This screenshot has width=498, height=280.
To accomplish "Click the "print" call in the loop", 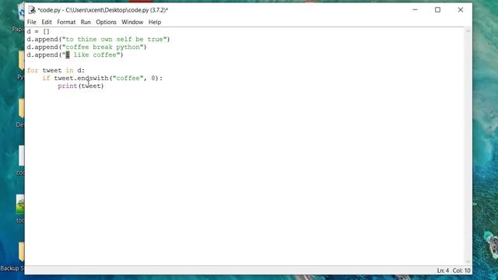I will (68, 86).
